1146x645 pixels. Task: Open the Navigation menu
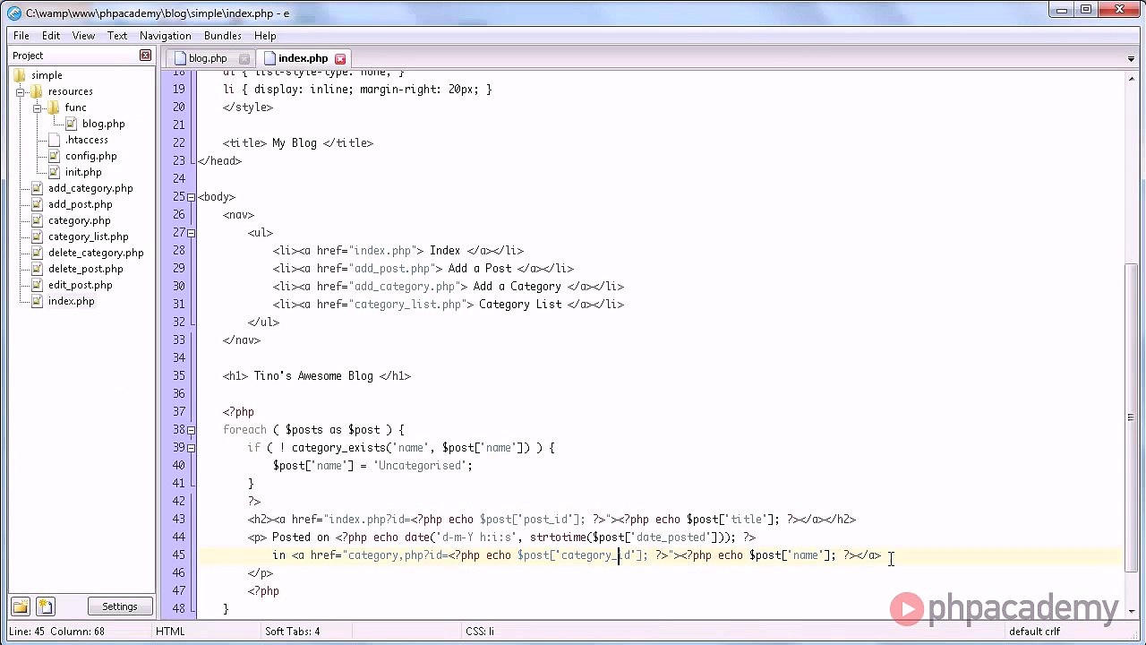click(165, 36)
